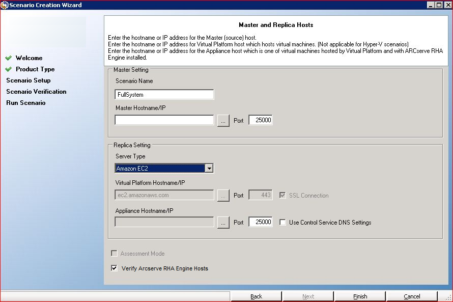Select the Welcome wizard step
Screen dimensions: 453x302
[29, 58]
